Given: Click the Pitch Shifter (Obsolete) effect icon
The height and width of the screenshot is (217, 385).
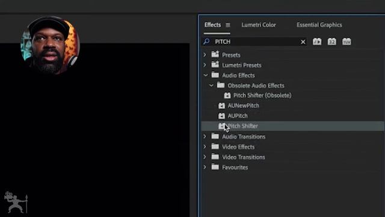Looking at the screenshot, I should (227, 95).
